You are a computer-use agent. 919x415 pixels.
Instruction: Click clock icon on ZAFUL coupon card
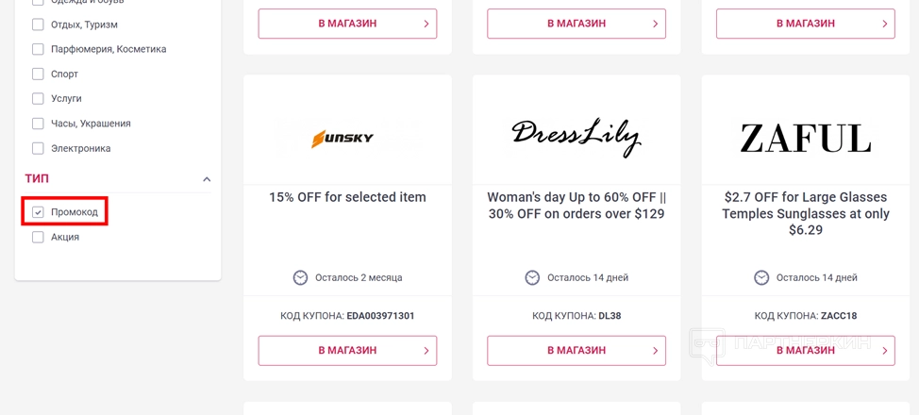[x=761, y=277]
